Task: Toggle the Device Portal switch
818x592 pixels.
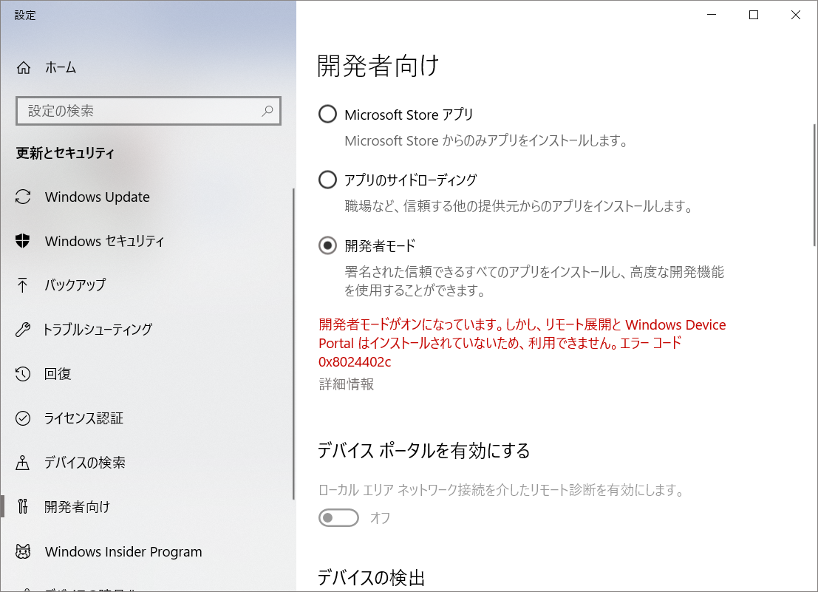Action: (x=338, y=518)
